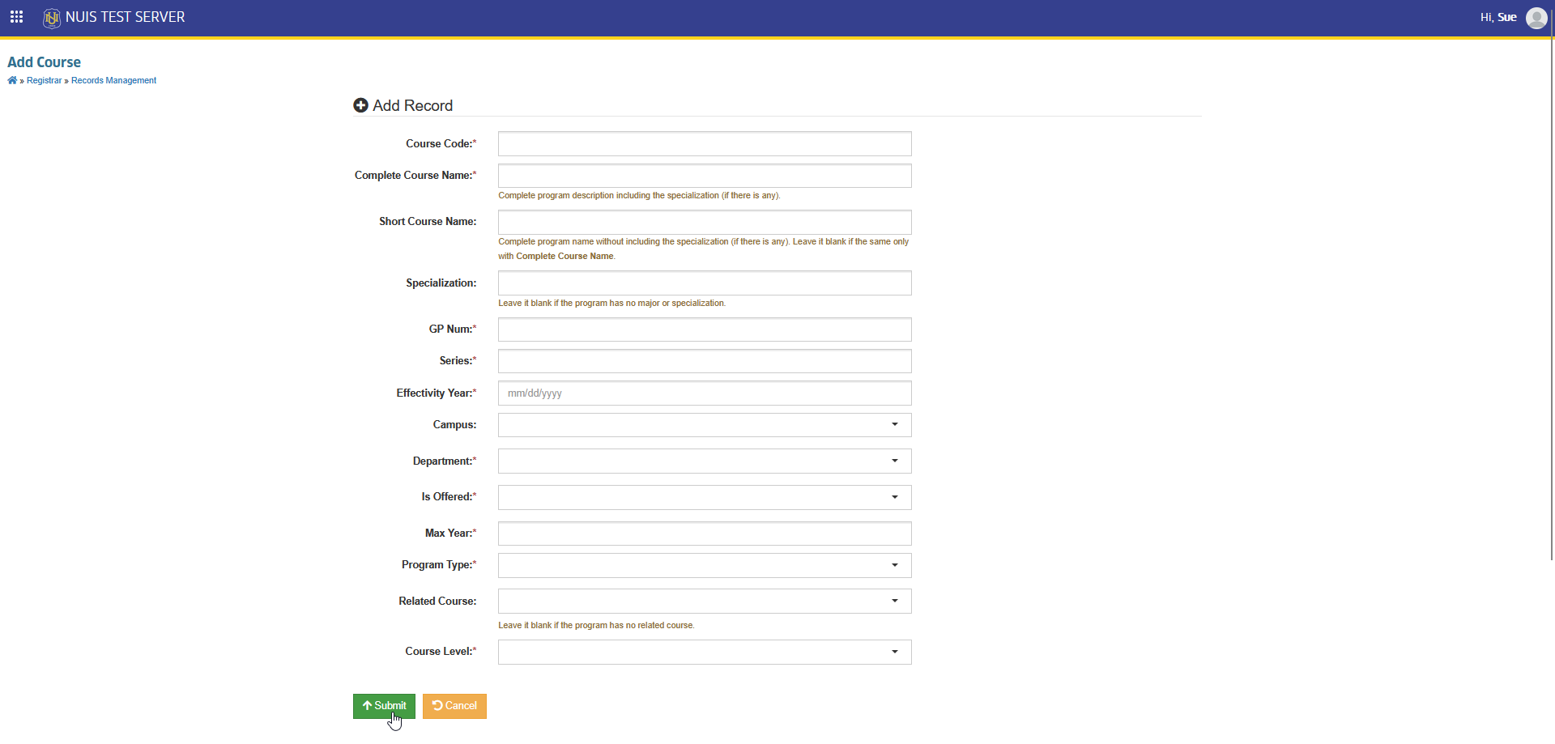Select the Effectivity Year date field
The image size is (1555, 744).
pyautogui.click(x=705, y=393)
